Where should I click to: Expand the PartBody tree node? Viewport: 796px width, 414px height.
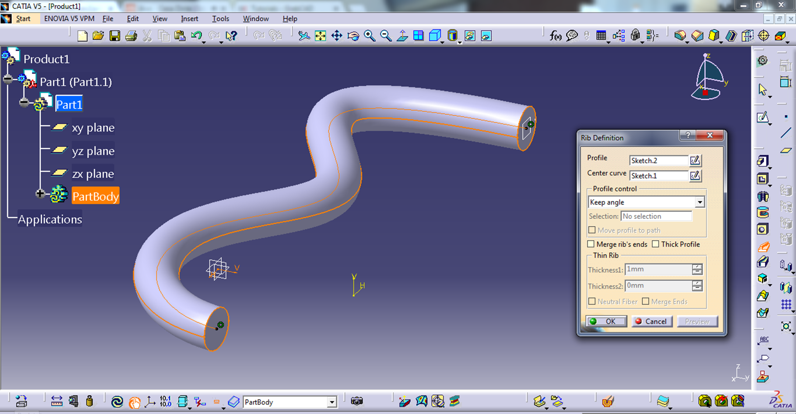[x=39, y=194]
